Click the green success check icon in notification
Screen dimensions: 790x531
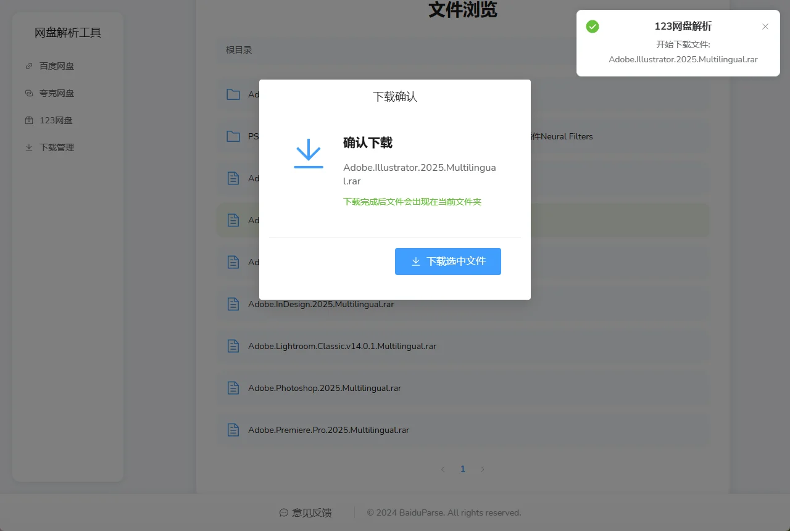592,27
